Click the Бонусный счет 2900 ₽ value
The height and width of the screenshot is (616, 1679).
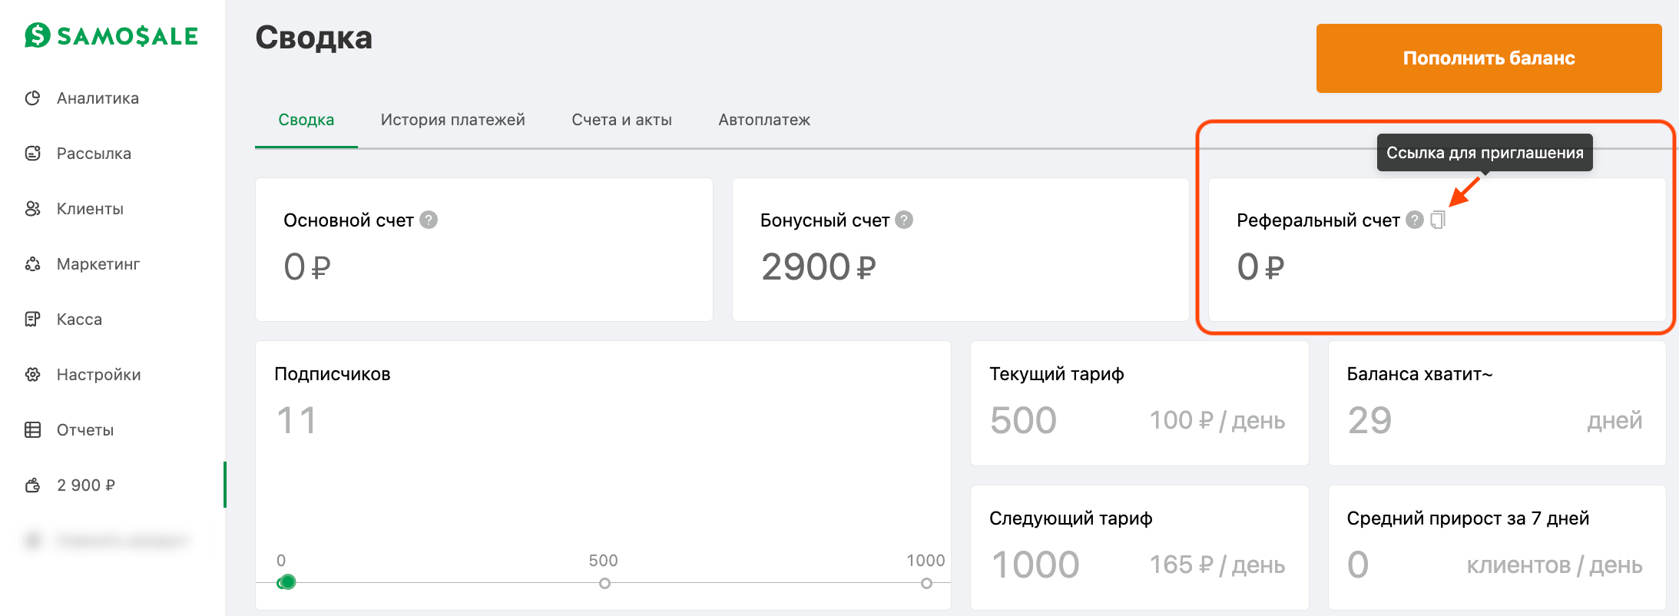(818, 267)
